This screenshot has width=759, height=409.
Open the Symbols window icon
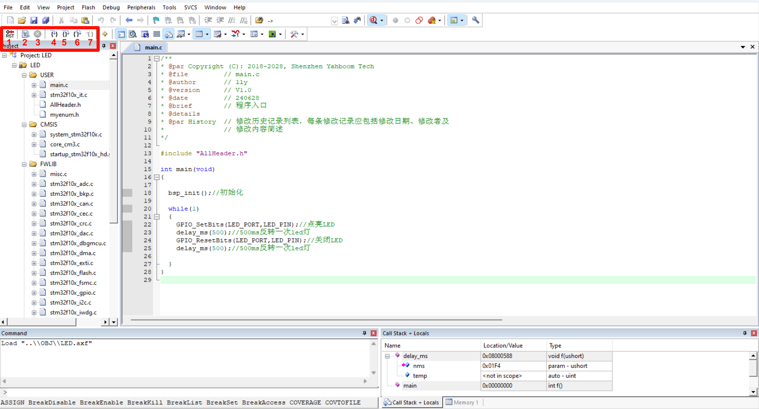pyautogui.click(x=145, y=34)
